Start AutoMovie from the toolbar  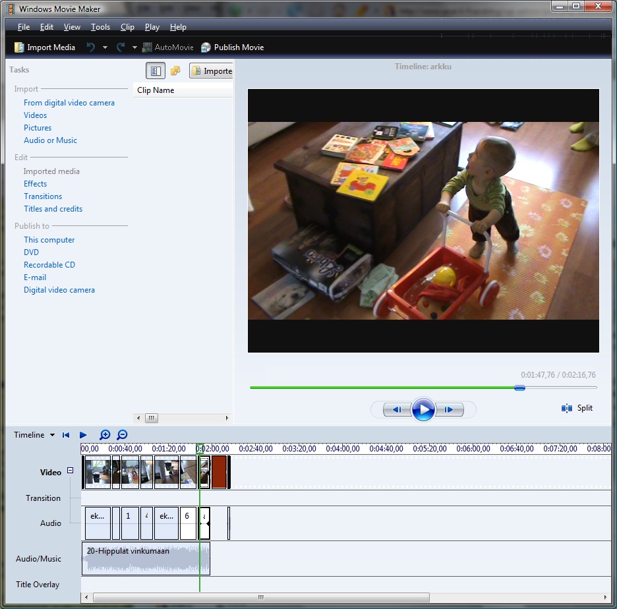pos(167,47)
